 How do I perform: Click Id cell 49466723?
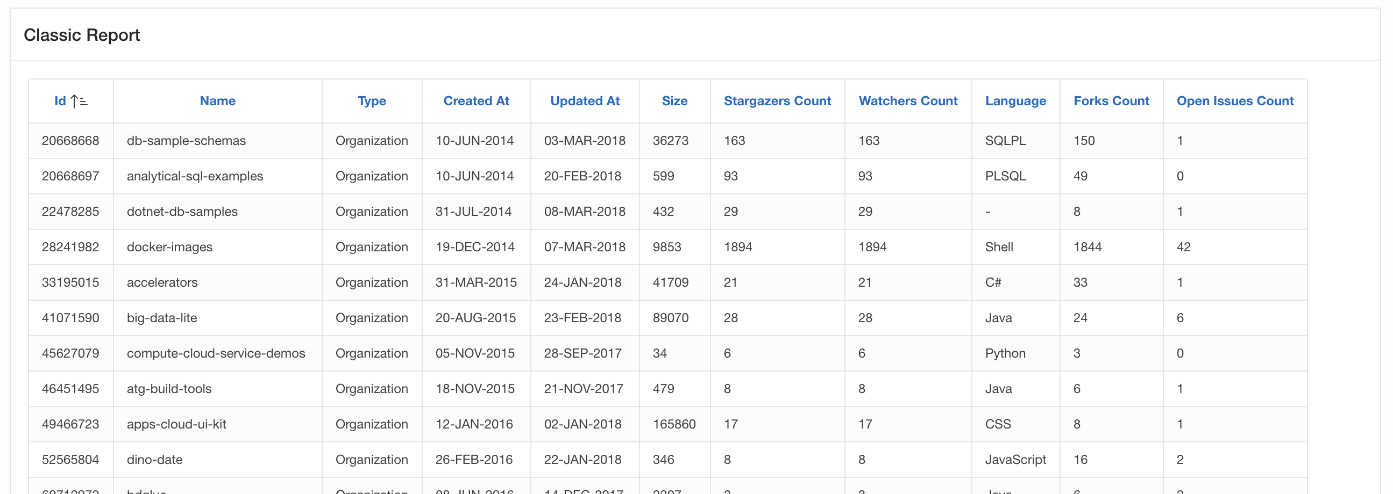(70, 424)
